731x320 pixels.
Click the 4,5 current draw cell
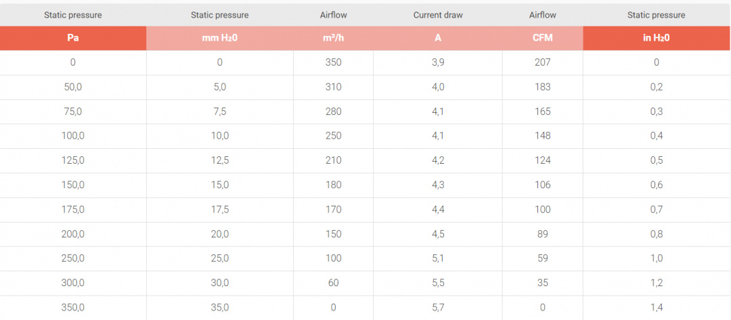point(438,234)
